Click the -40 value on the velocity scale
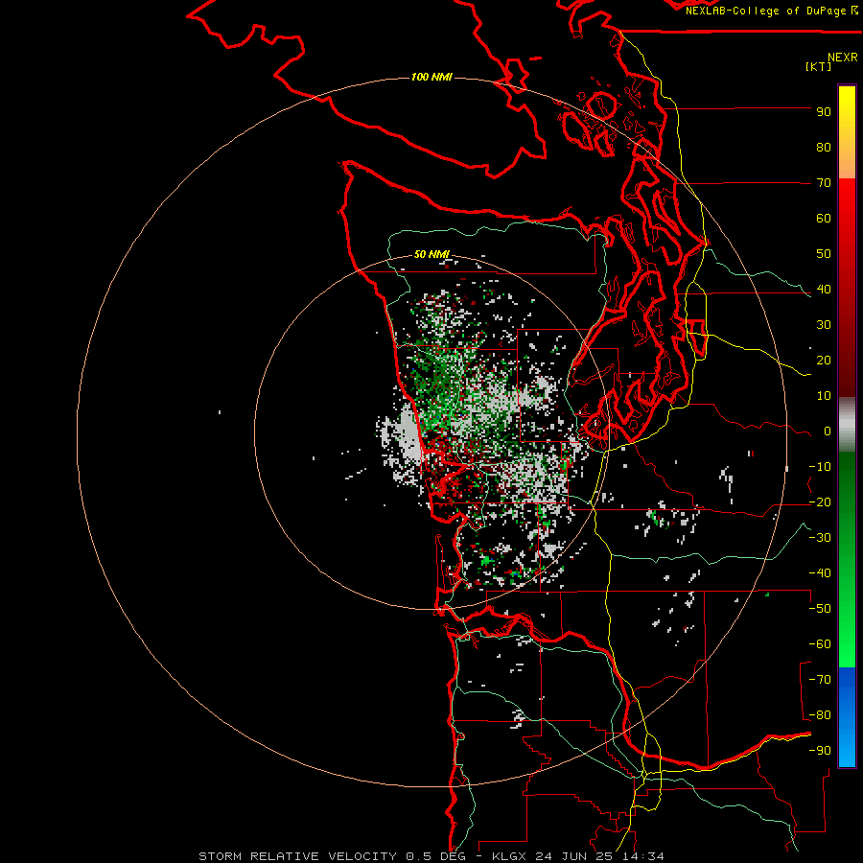 tap(820, 573)
